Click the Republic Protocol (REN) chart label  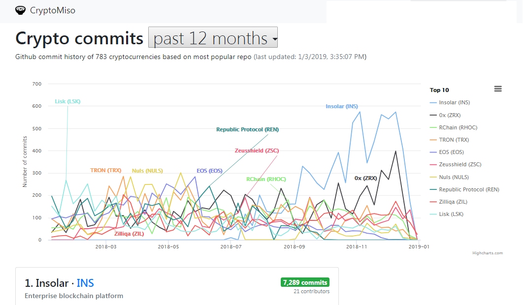tap(247, 129)
